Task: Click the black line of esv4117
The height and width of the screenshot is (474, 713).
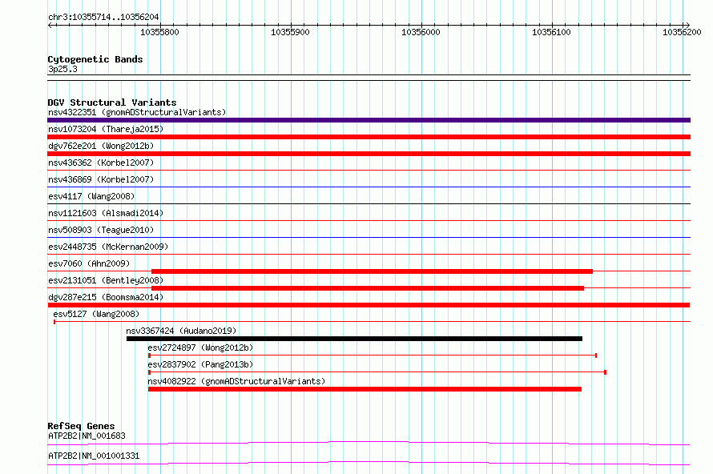Action: coord(369,203)
